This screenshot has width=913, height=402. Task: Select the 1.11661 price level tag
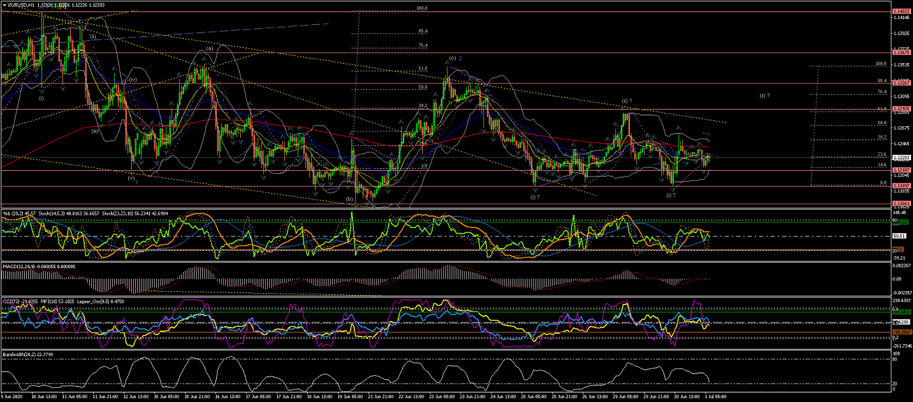(x=901, y=204)
